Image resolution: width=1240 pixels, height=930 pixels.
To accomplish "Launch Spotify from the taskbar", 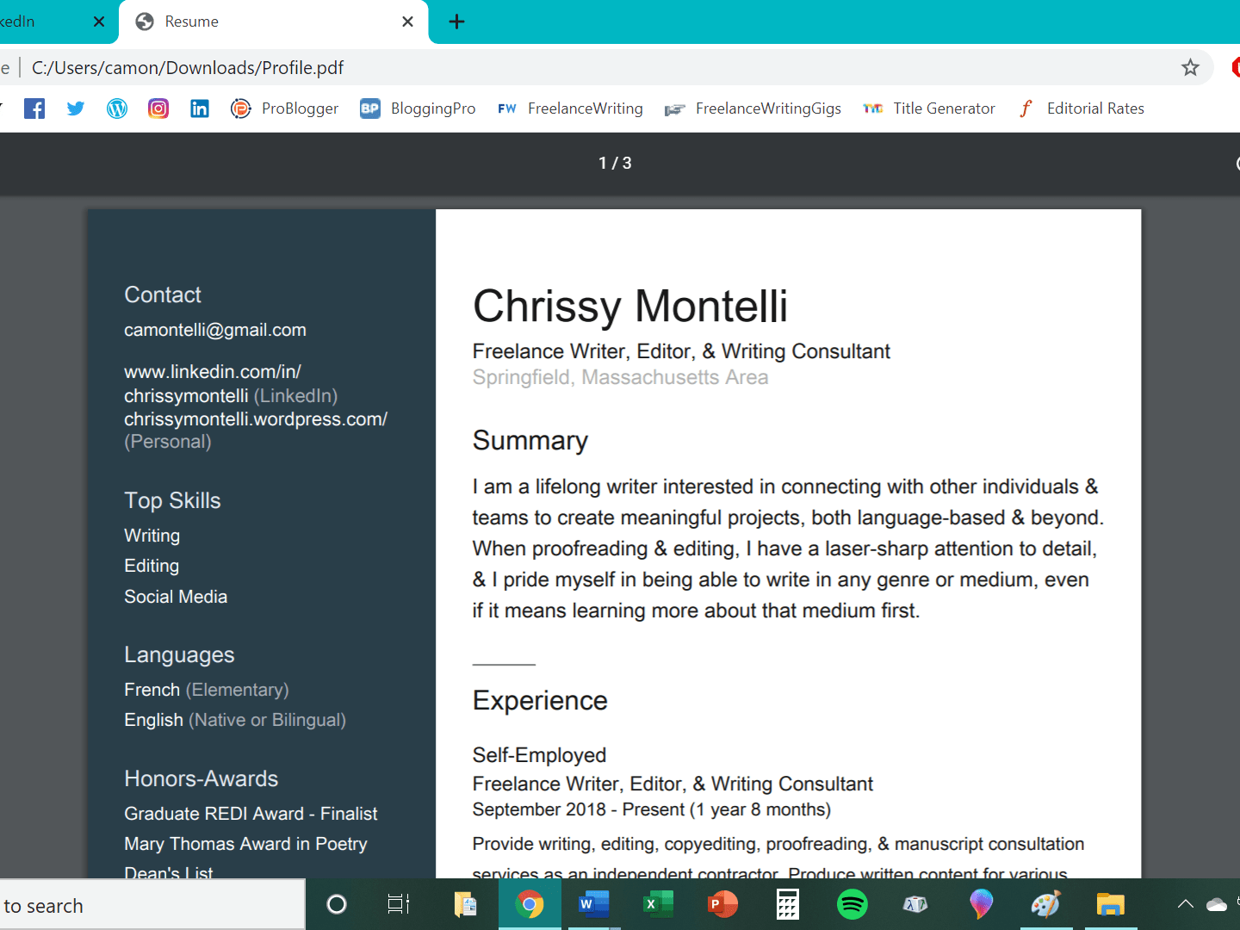I will (852, 904).
